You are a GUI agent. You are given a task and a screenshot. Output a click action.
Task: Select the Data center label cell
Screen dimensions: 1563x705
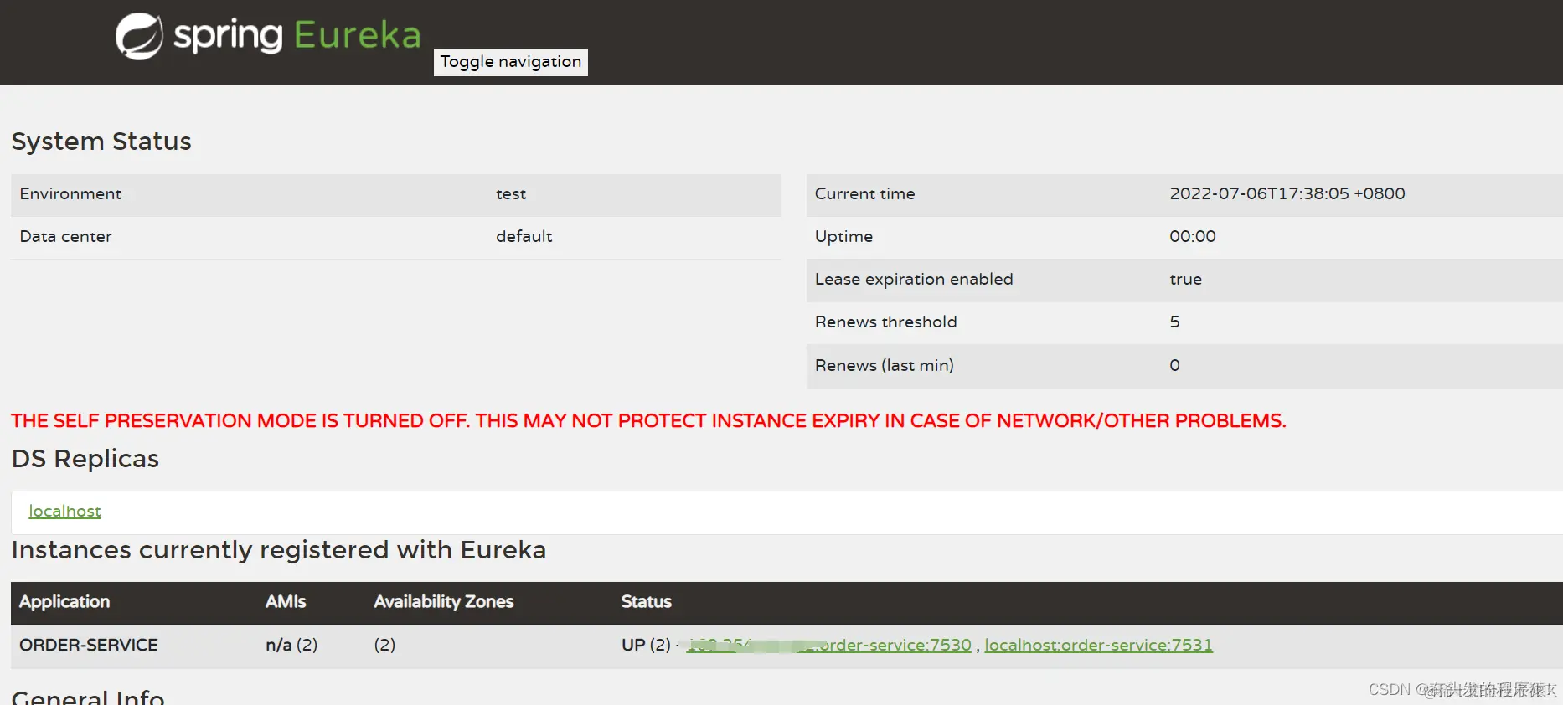(65, 236)
